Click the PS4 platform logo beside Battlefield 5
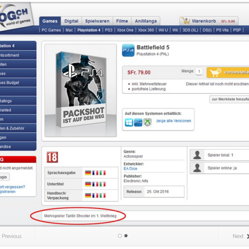This screenshot has width=249, height=249. tap(128, 51)
